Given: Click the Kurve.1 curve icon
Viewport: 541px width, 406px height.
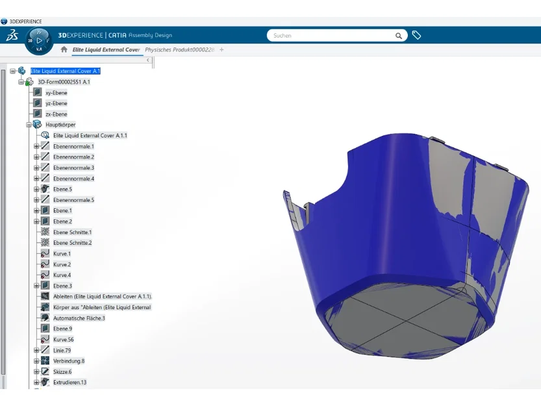Looking at the screenshot, I should tap(45, 253).
